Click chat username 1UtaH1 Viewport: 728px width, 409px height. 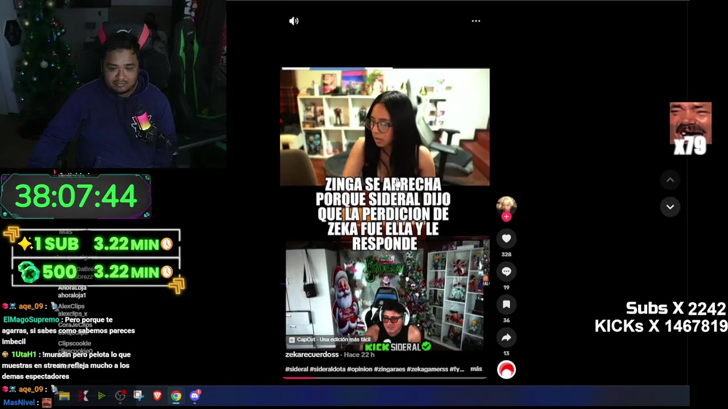pos(24,354)
